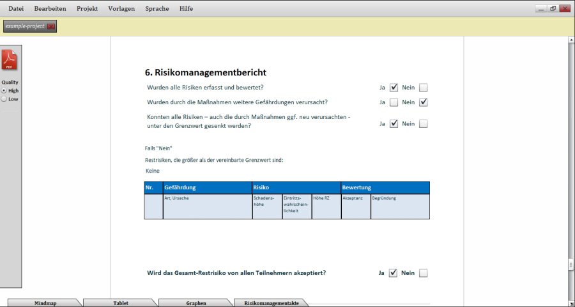Switch to the Graphen tab

195,303
